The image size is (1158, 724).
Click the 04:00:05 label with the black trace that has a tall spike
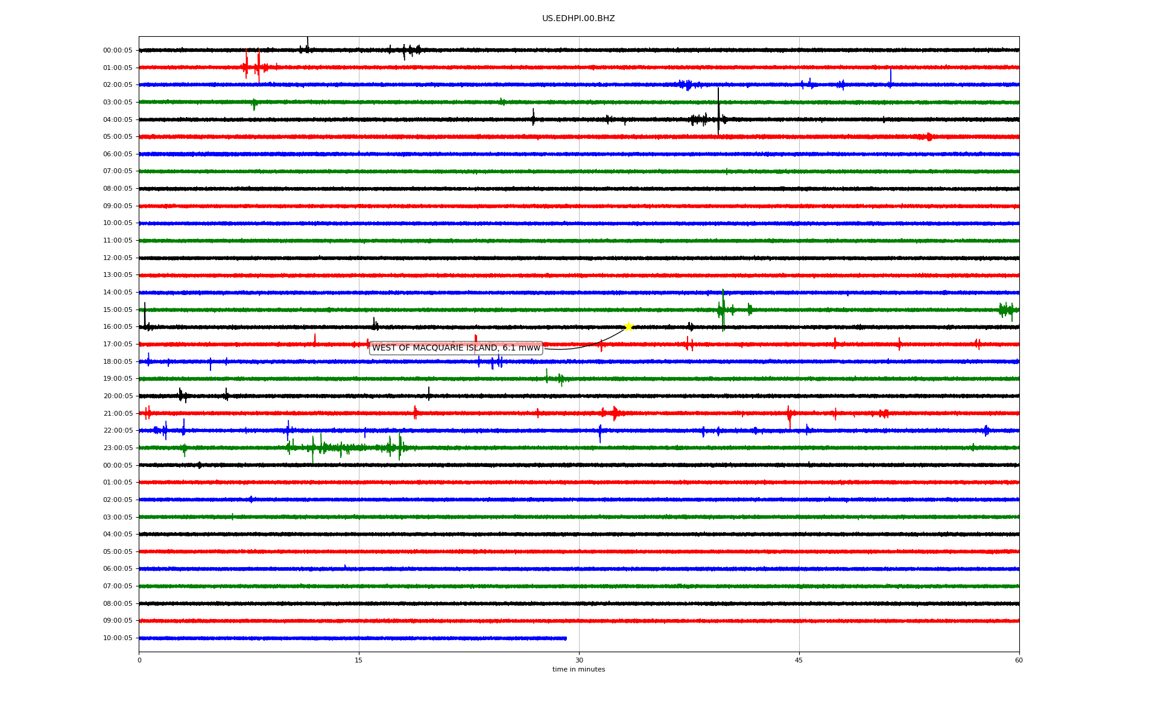118,119
